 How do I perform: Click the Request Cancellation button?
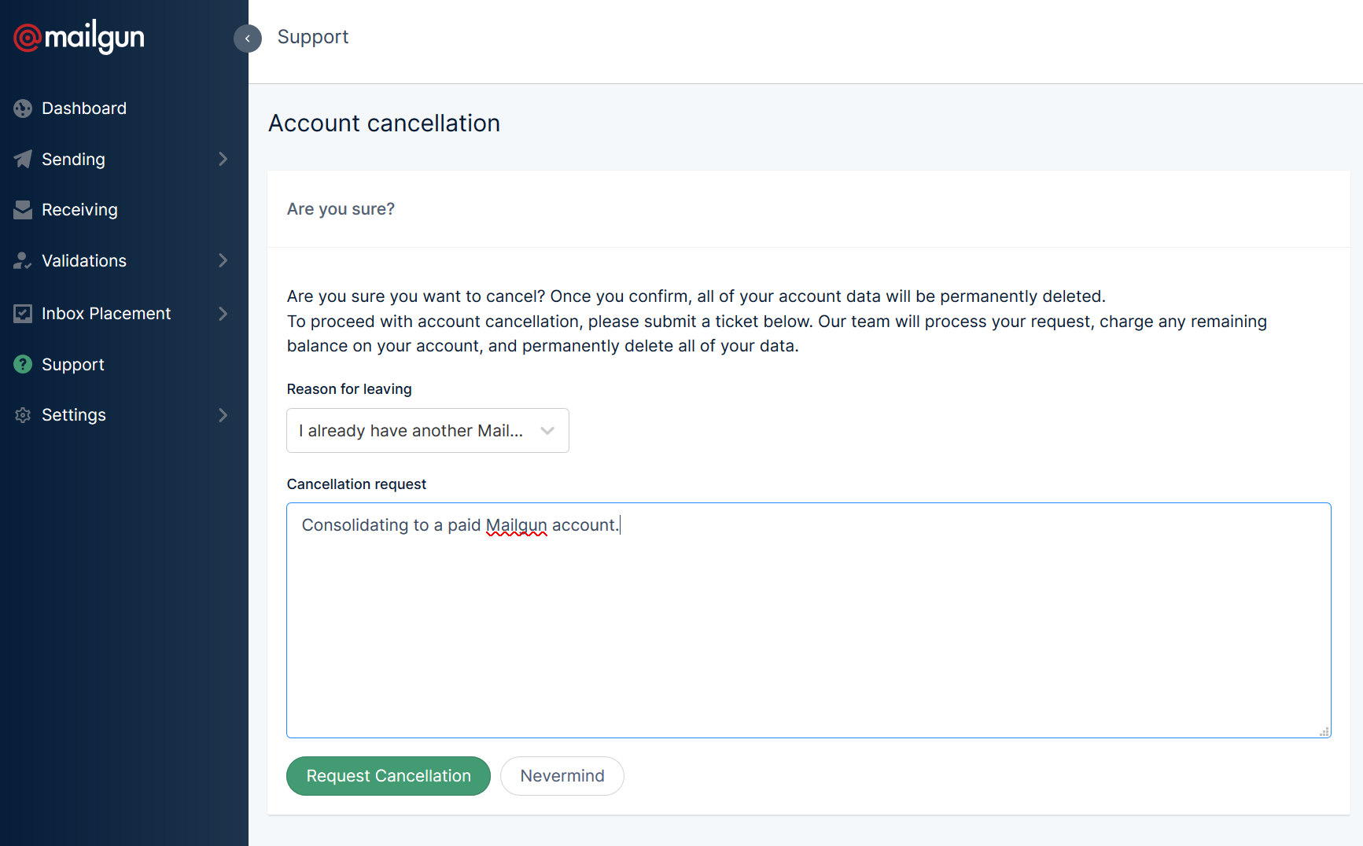pyautogui.click(x=389, y=776)
